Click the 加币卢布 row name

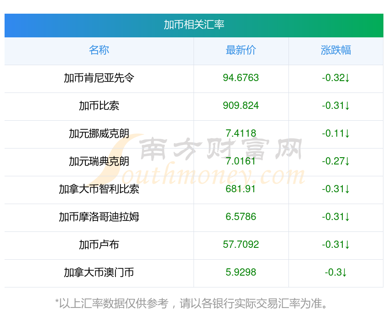pos(99,245)
